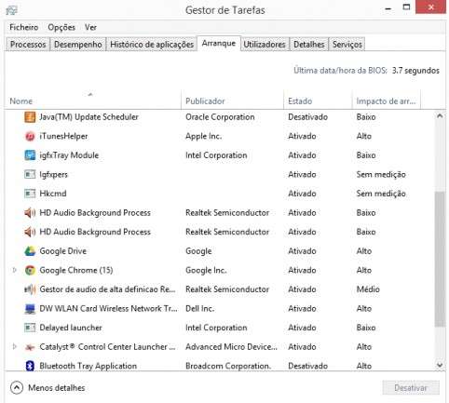Image resolution: width=449 pixels, height=403 pixels.
Task: Click the Igfxpers entry icon
Action: coord(30,174)
